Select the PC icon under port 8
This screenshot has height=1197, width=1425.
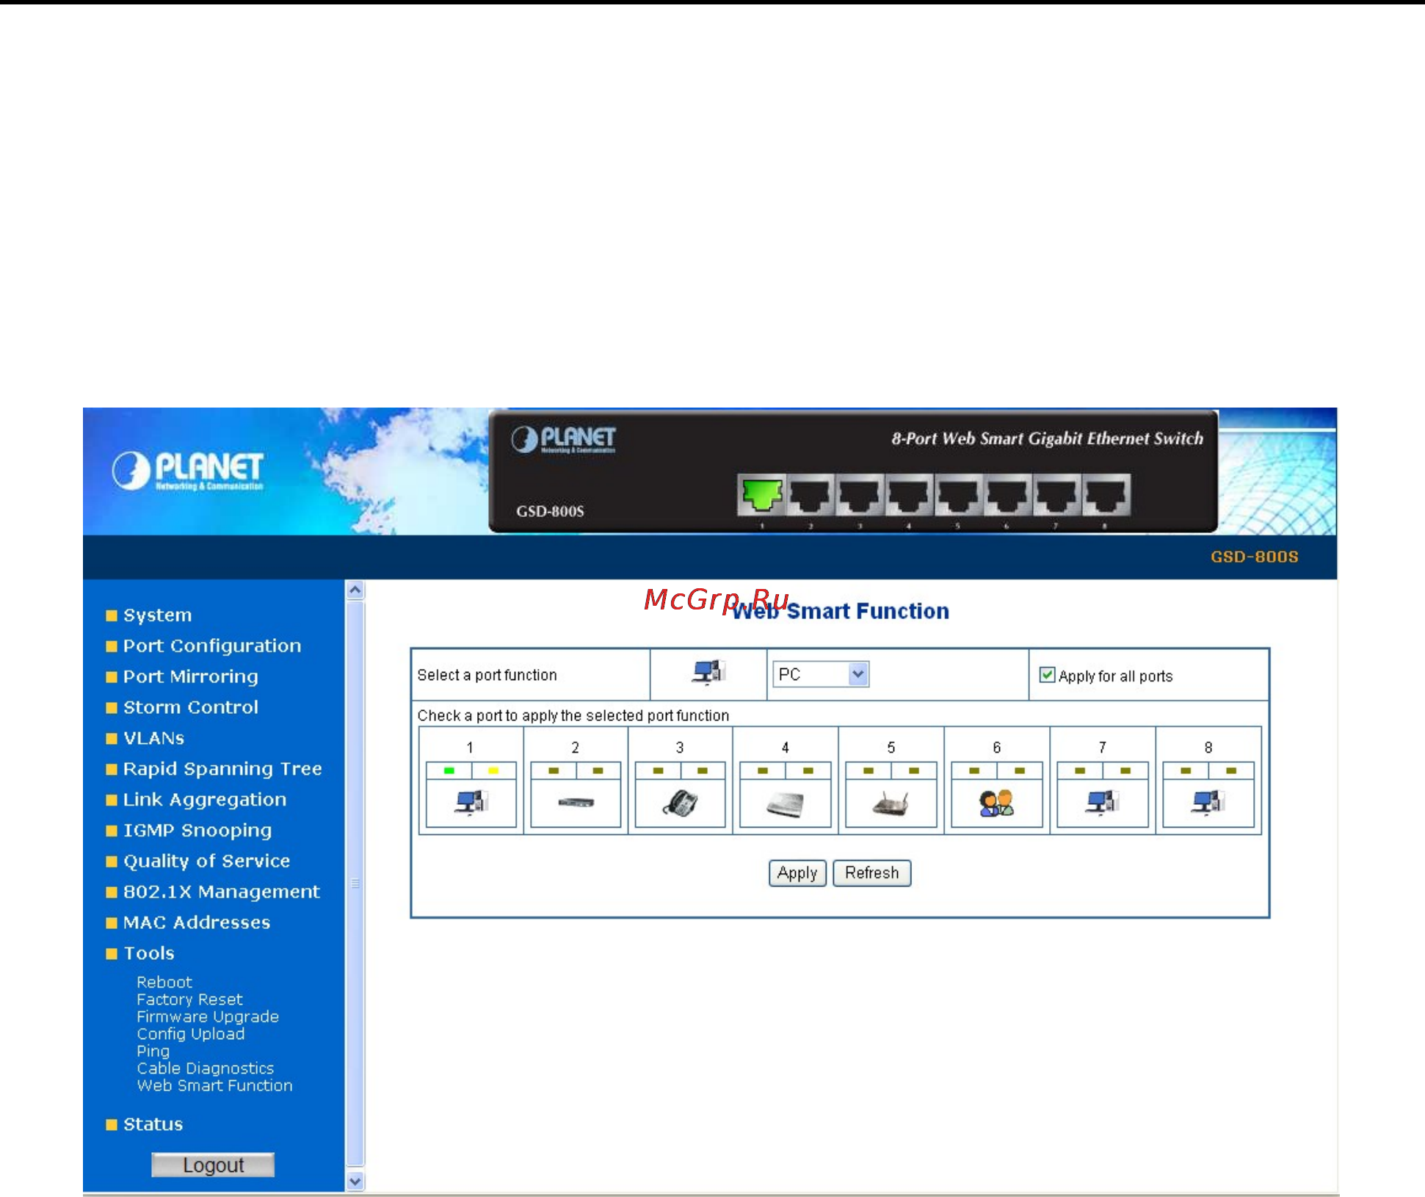pos(1208,802)
